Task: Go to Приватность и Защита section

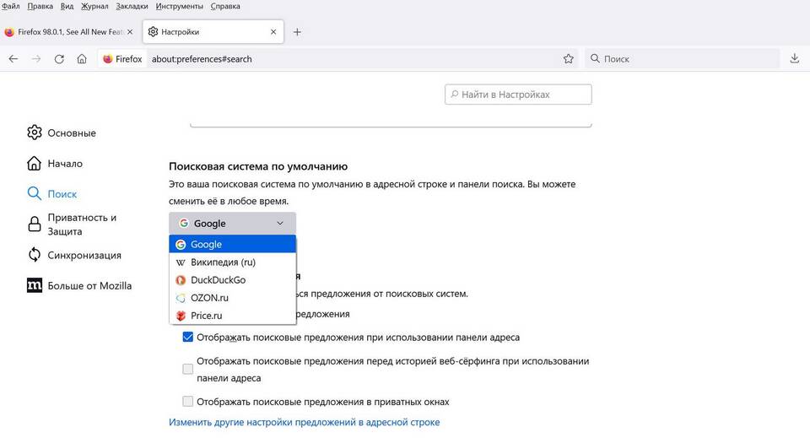Action: (82, 224)
